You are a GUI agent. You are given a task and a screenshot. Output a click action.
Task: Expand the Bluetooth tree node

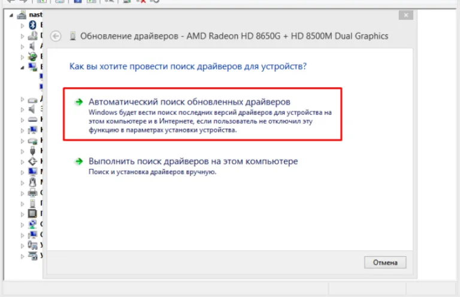pos(22,26)
